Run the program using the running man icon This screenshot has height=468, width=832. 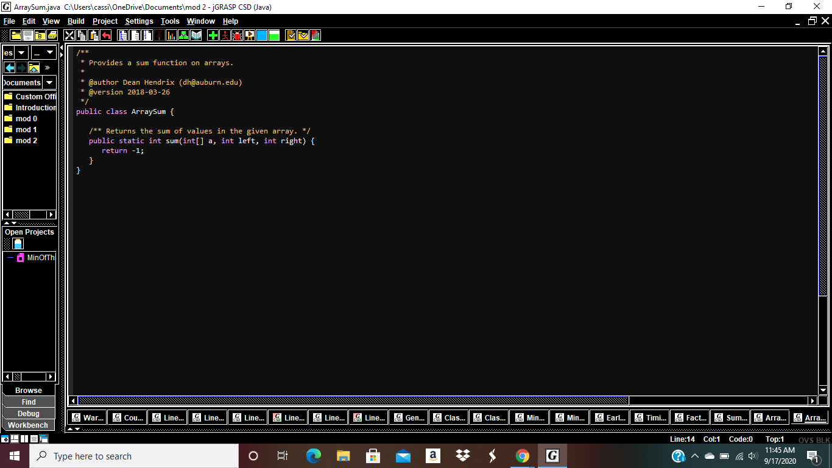[x=225, y=35]
